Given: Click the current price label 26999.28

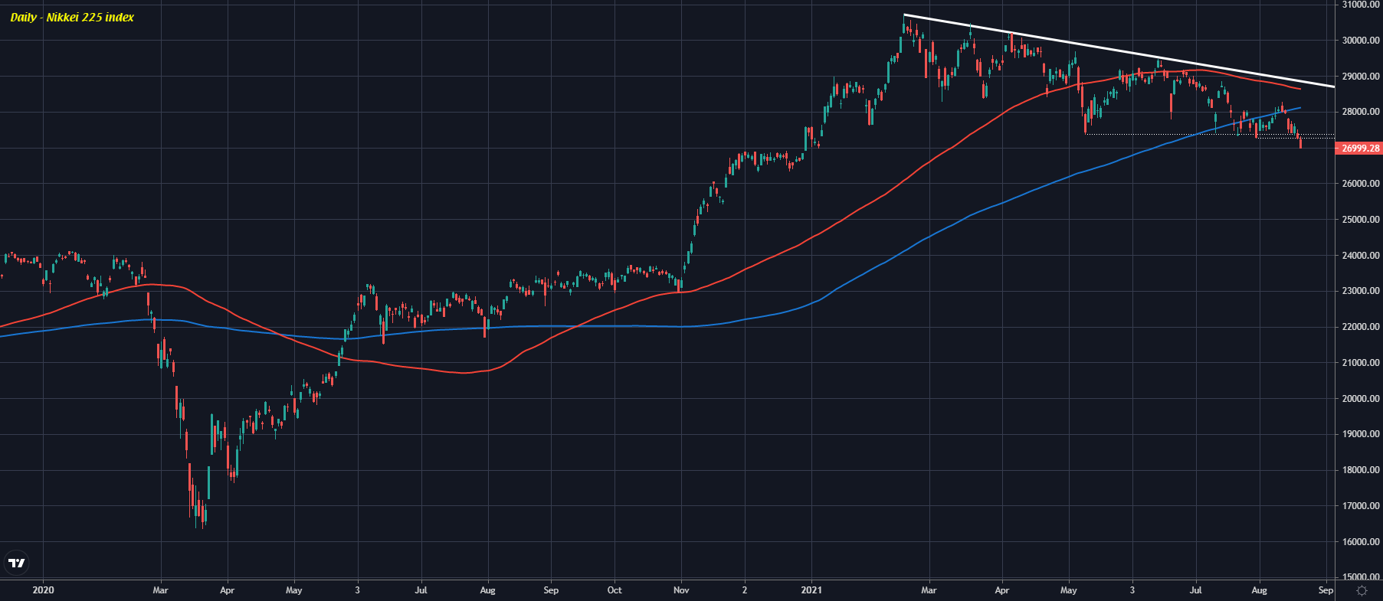Looking at the screenshot, I should pyautogui.click(x=1360, y=149).
